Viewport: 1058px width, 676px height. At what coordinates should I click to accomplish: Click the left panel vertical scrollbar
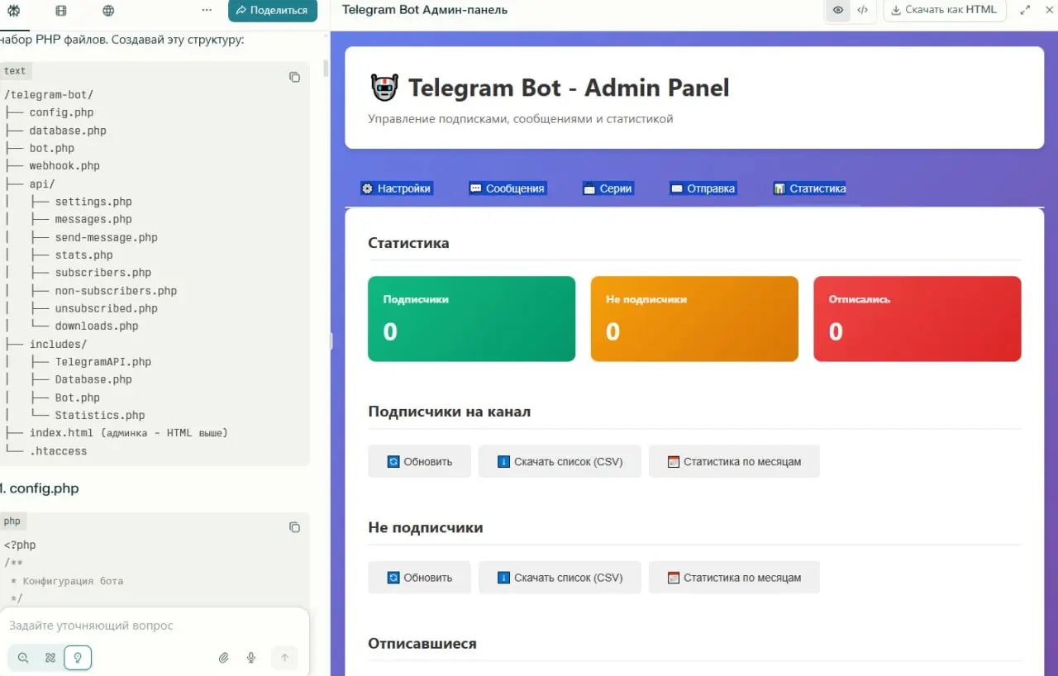click(326, 68)
